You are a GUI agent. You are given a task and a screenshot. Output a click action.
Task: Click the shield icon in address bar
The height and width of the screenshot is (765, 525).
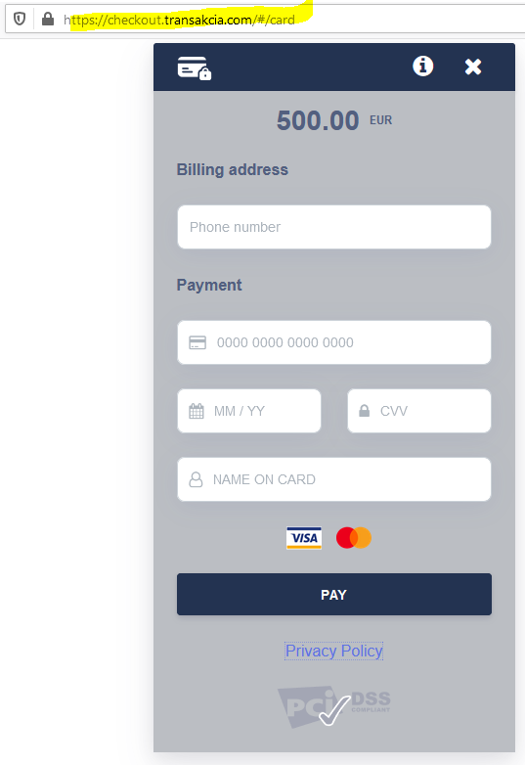click(x=20, y=19)
